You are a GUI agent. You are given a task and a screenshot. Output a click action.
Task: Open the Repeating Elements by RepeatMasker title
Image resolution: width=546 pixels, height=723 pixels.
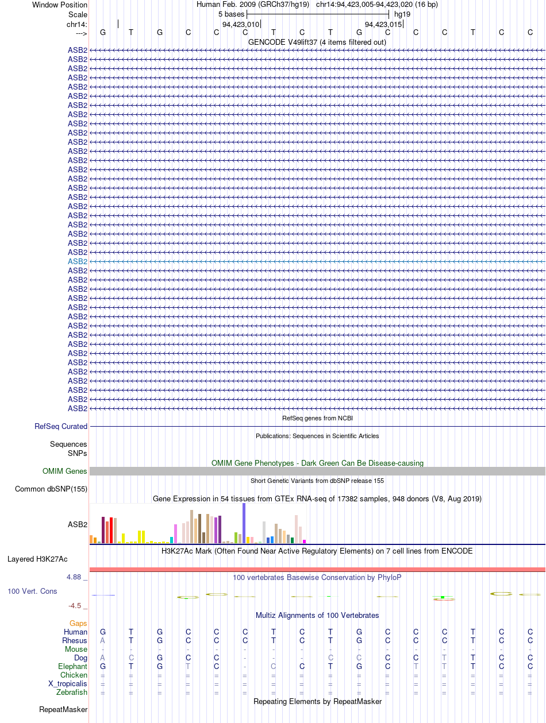click(317, 702)
